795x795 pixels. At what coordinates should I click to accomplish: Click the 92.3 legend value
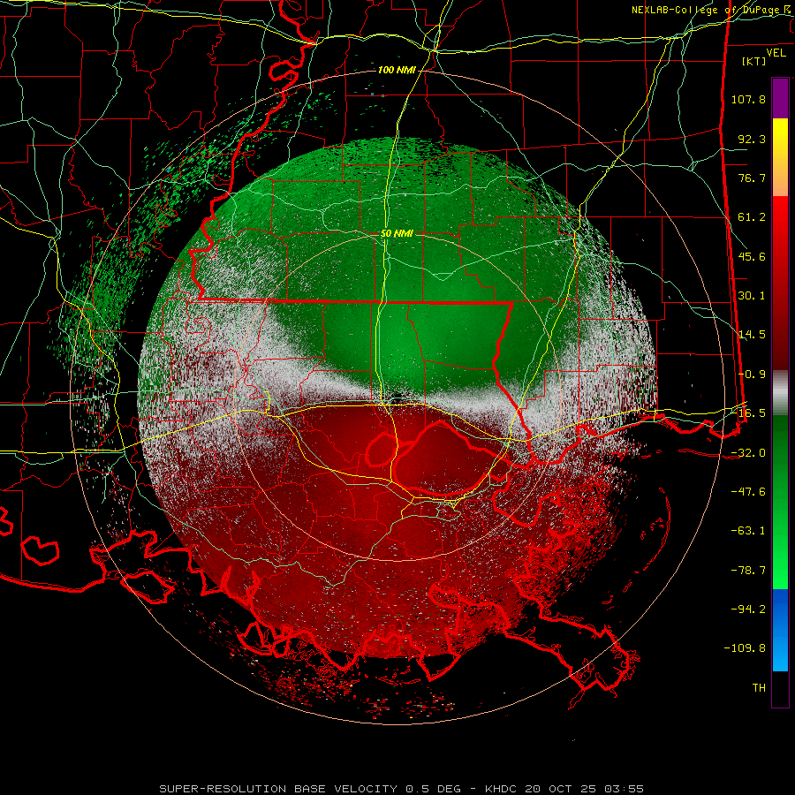(752, 139)
